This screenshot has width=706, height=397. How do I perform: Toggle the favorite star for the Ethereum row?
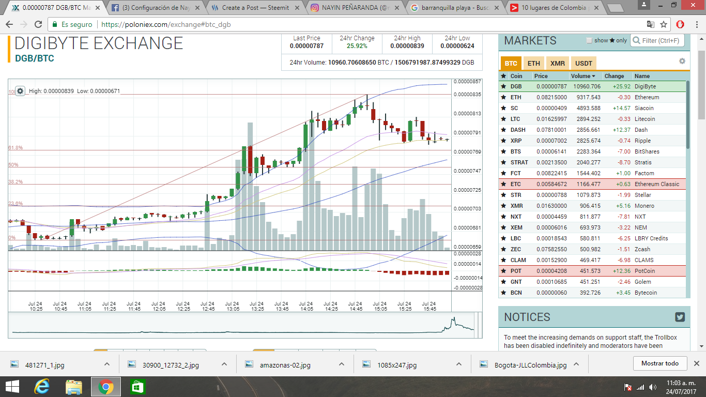coord(503,97)
